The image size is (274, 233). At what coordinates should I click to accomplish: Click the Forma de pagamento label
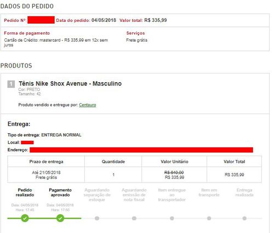point(27,33)
